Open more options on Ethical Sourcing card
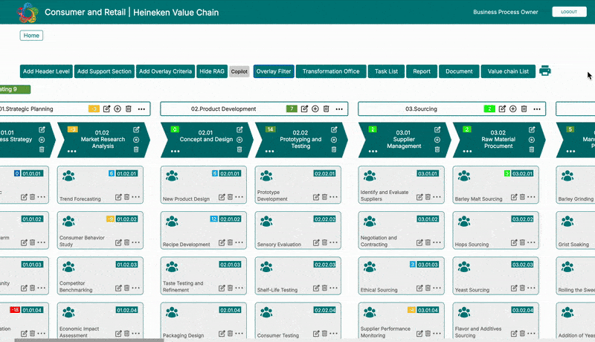595x342 pixels. point(437,288)
